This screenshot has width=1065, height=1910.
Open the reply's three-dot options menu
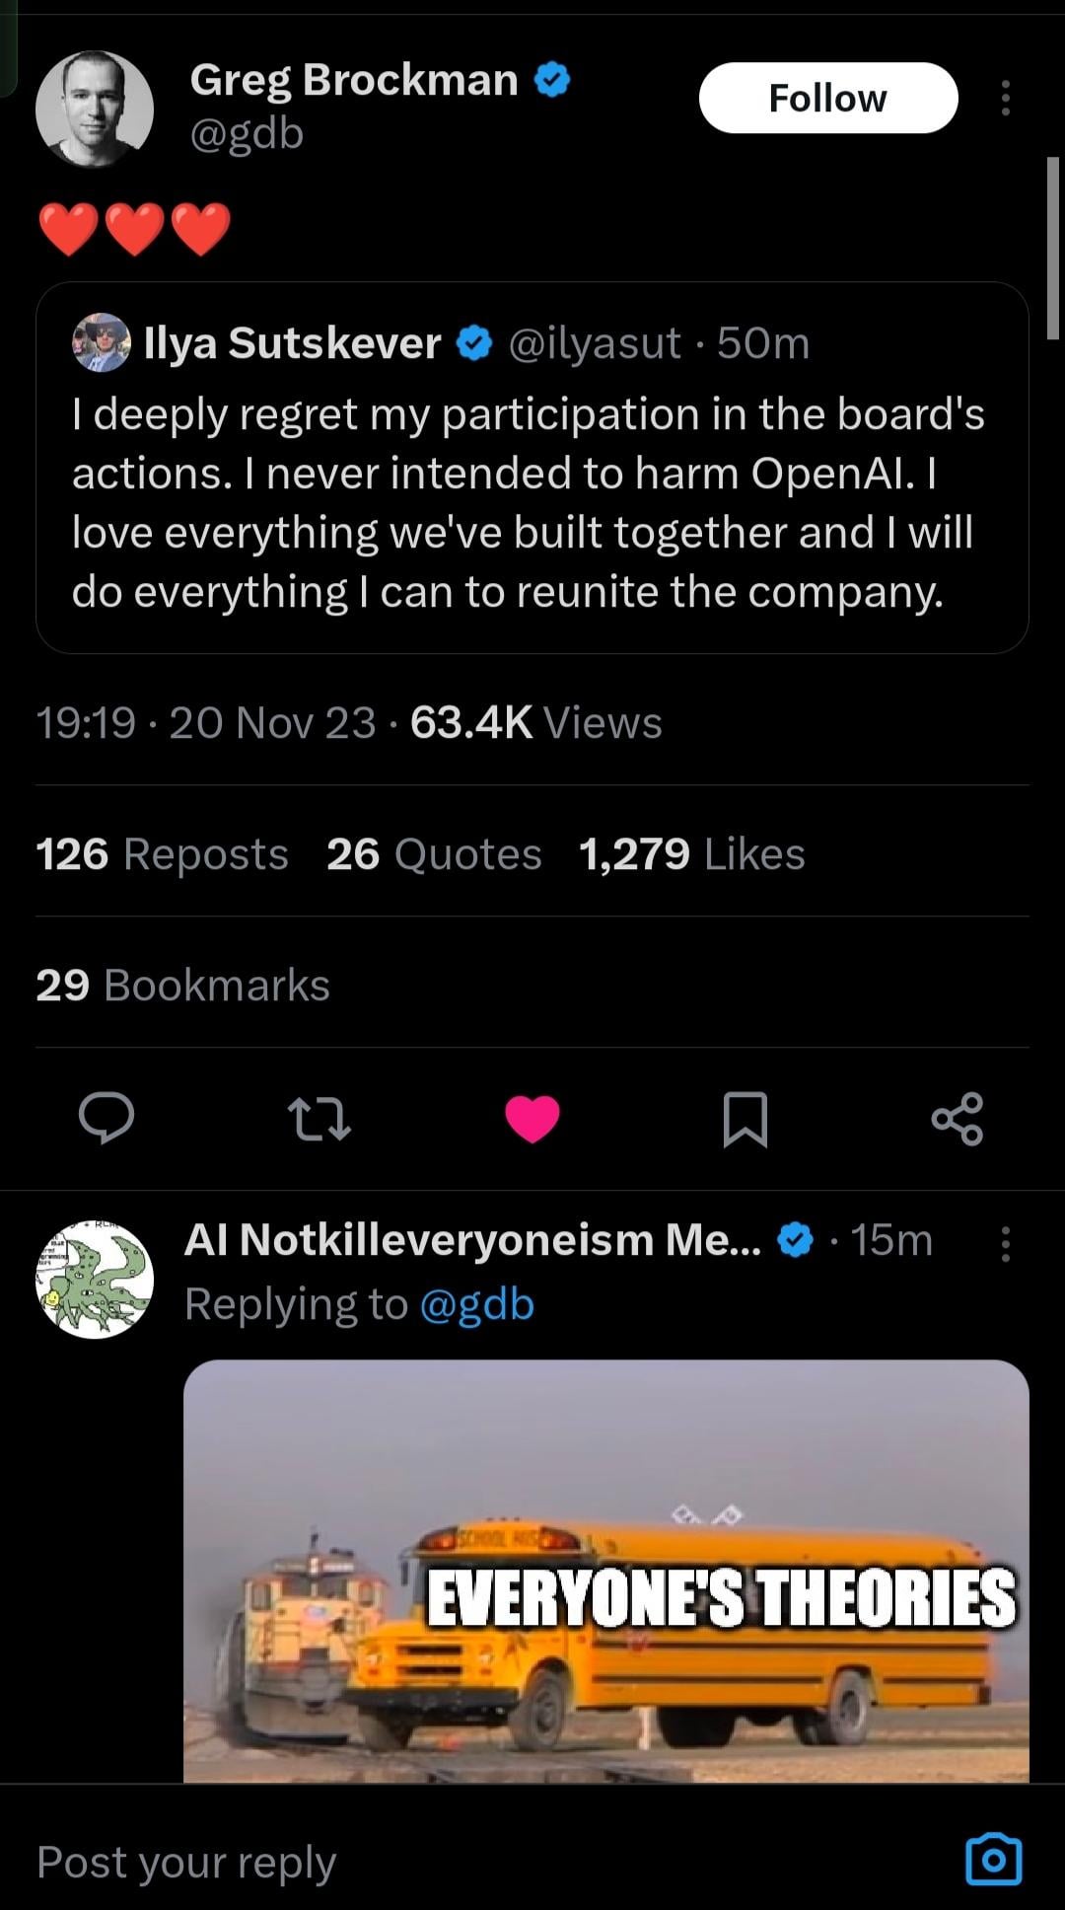[1005, 1244]
